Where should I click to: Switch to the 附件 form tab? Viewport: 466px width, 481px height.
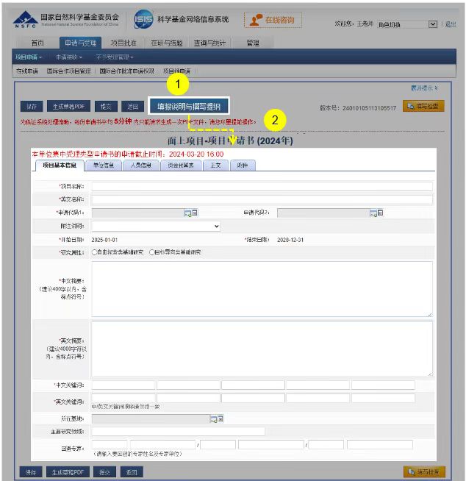click(x=243, y=165)
